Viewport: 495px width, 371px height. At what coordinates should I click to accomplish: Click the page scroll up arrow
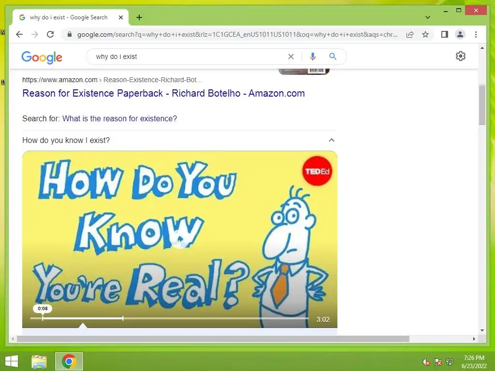coord(482,48)
